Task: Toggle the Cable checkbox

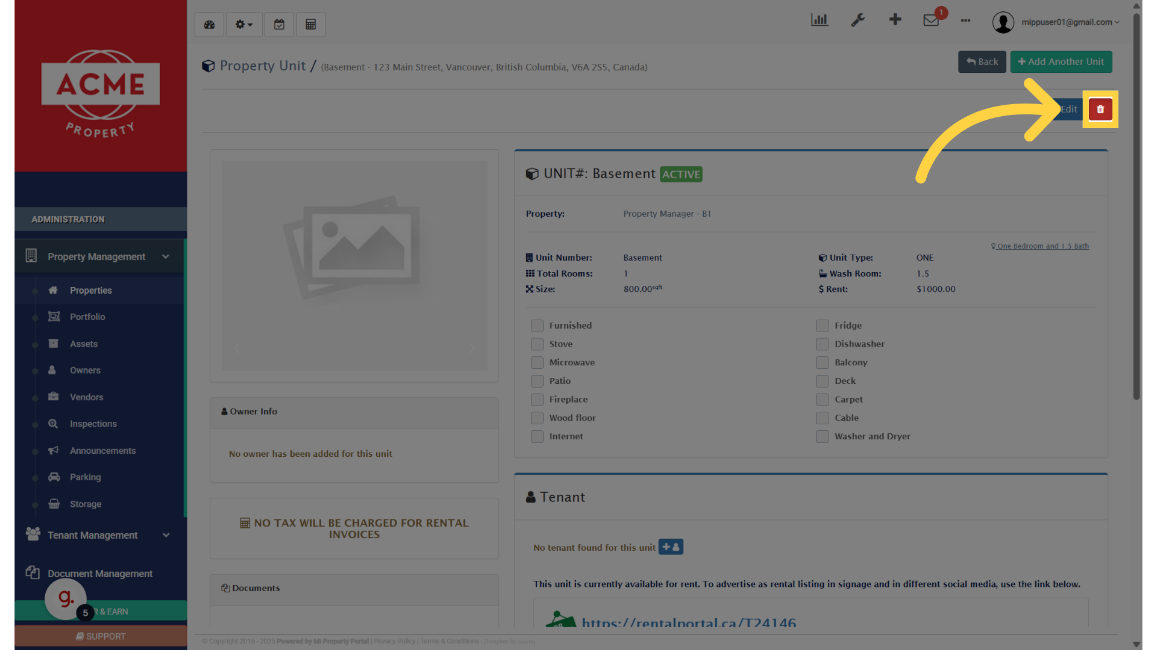Action: (823, 418)
